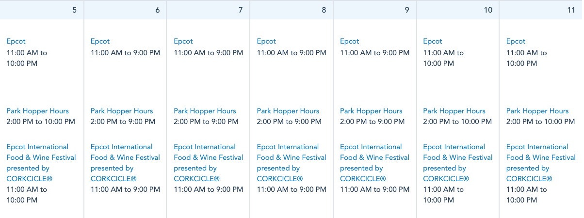Open the Epcot link under day 11
This screenshot has height=218, width=584.
point(516,42)
